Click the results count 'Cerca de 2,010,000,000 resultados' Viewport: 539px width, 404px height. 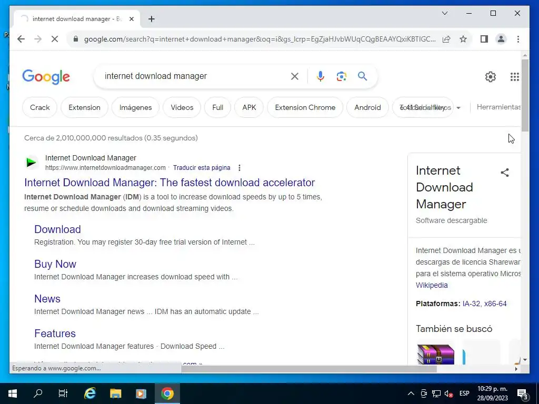pyautogui.click(x=111, y=138)
